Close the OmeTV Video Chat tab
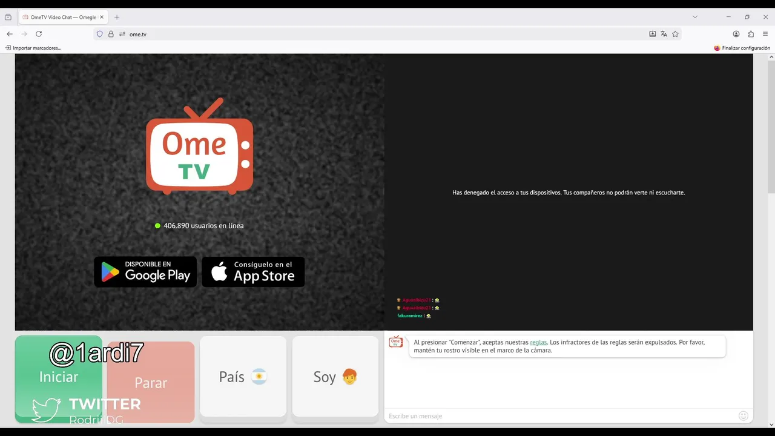The image size is (775, 436). click(x=102, y=17)
